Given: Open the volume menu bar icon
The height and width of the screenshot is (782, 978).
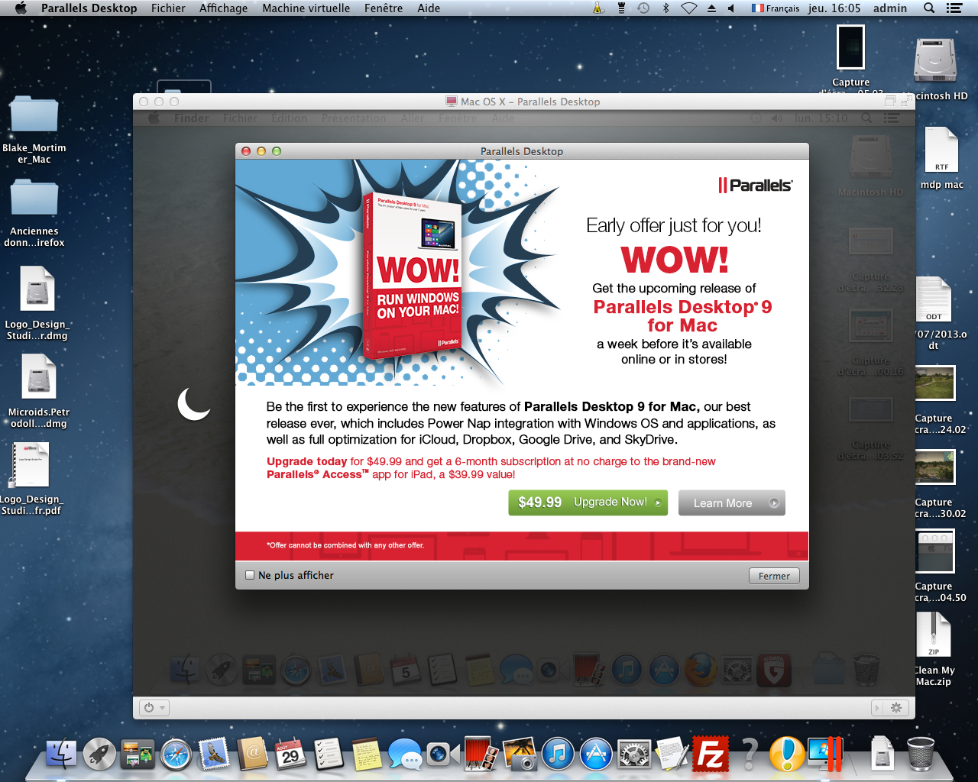Looking at the screenshot, I should click(x=731, y=8).
